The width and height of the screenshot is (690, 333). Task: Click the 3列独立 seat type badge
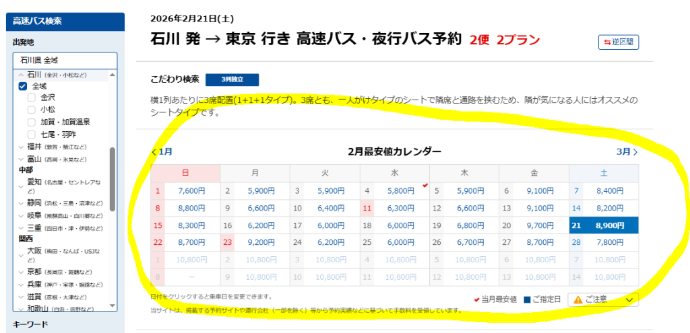click(232, 79)
